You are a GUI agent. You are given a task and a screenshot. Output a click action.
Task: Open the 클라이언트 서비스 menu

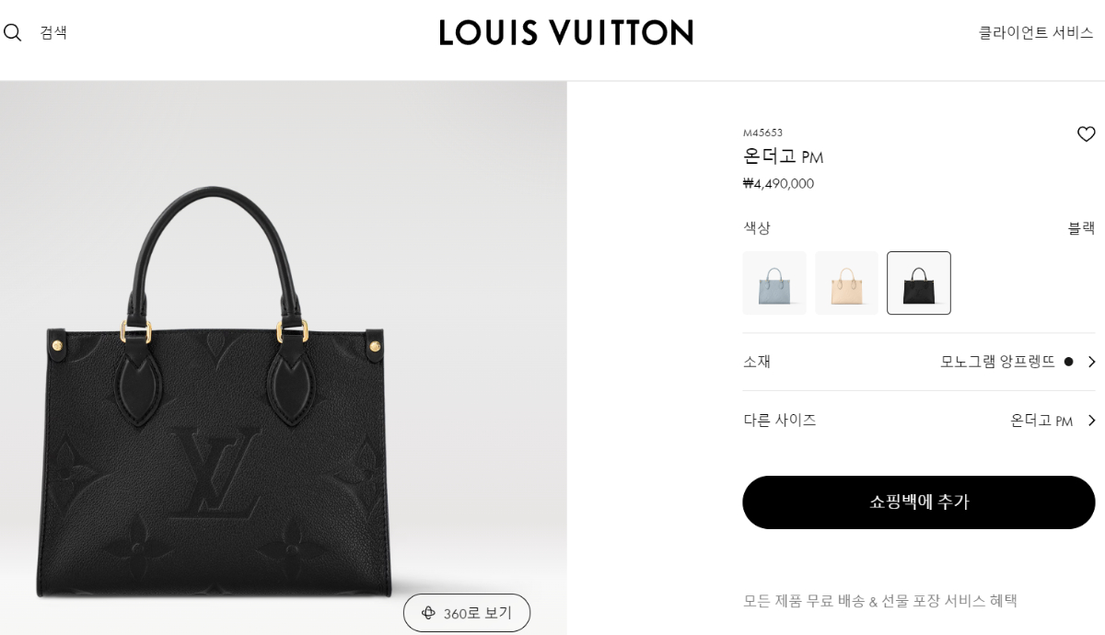pyautogui.click(x=1036, y=33)
